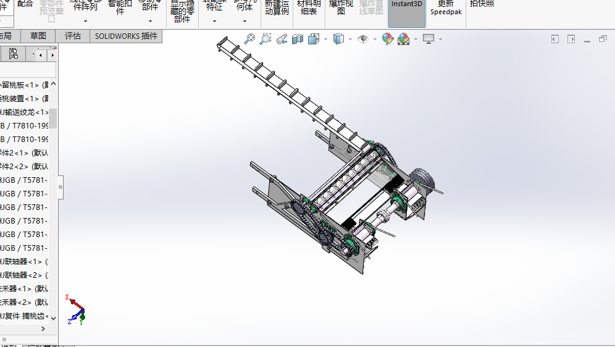615x347 pixels.
Task: Restore down the document window
Action: point(603,39)
